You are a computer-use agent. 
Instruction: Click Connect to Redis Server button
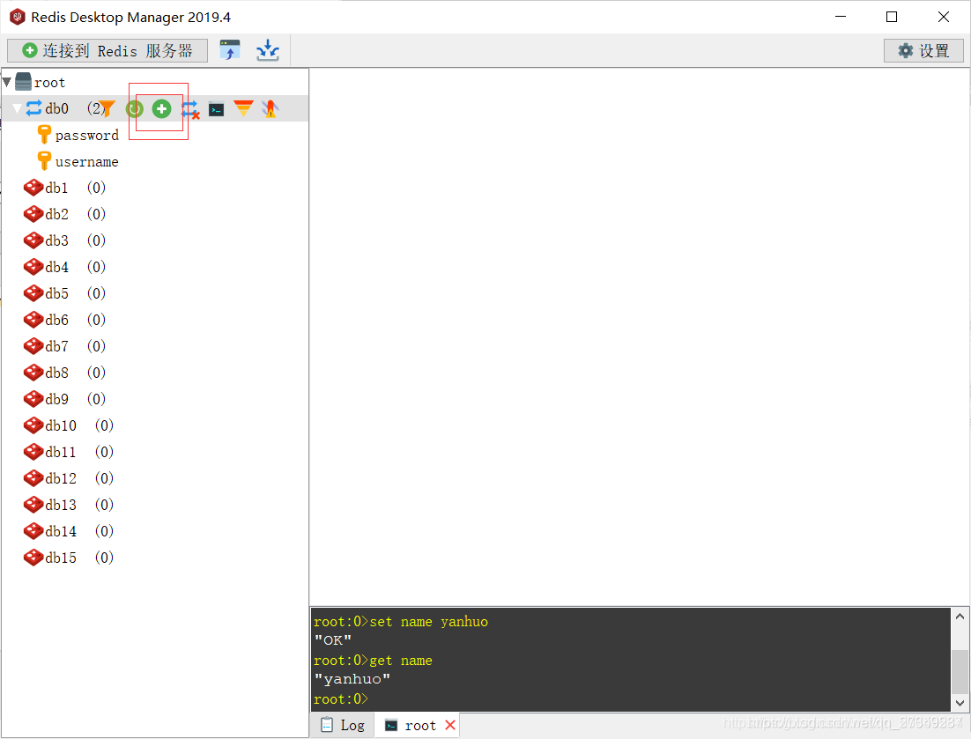[x=107, y=51]
